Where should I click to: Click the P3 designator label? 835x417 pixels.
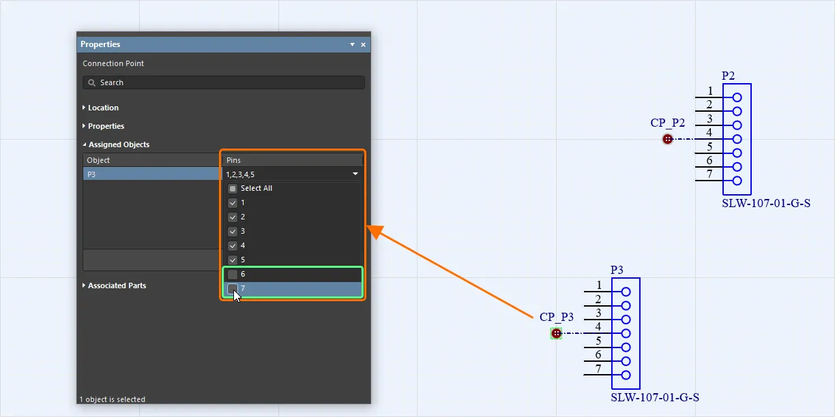(617, 270)
